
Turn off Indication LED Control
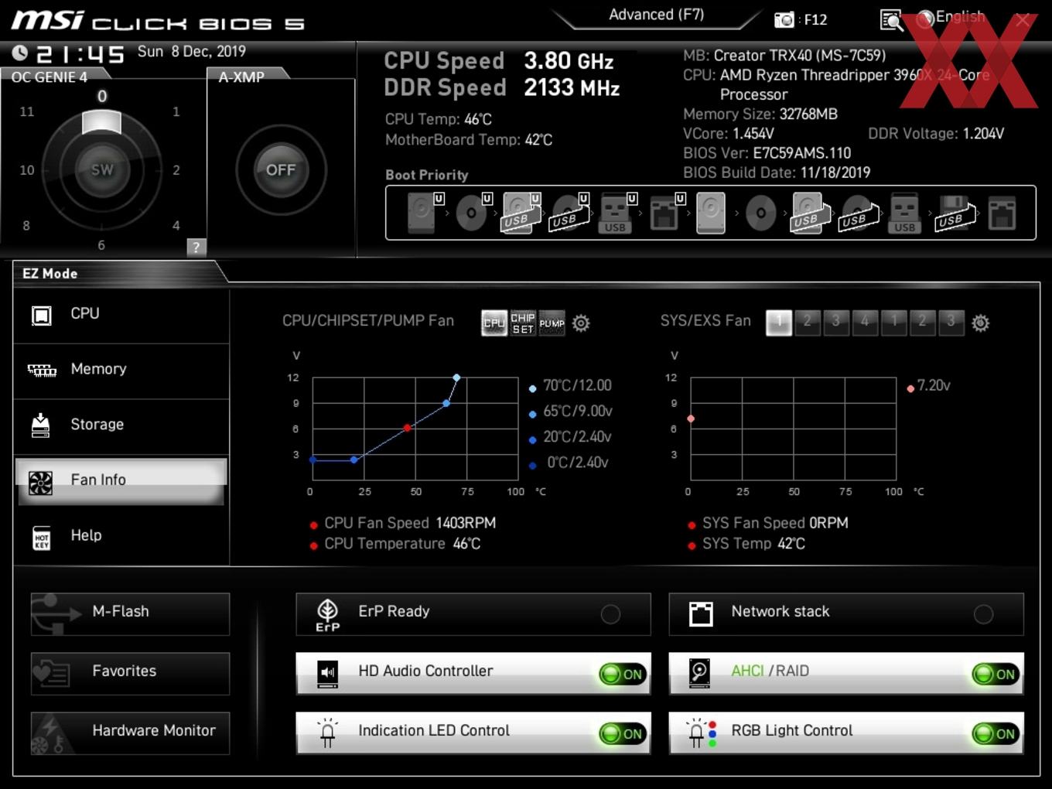click(623, 733)
